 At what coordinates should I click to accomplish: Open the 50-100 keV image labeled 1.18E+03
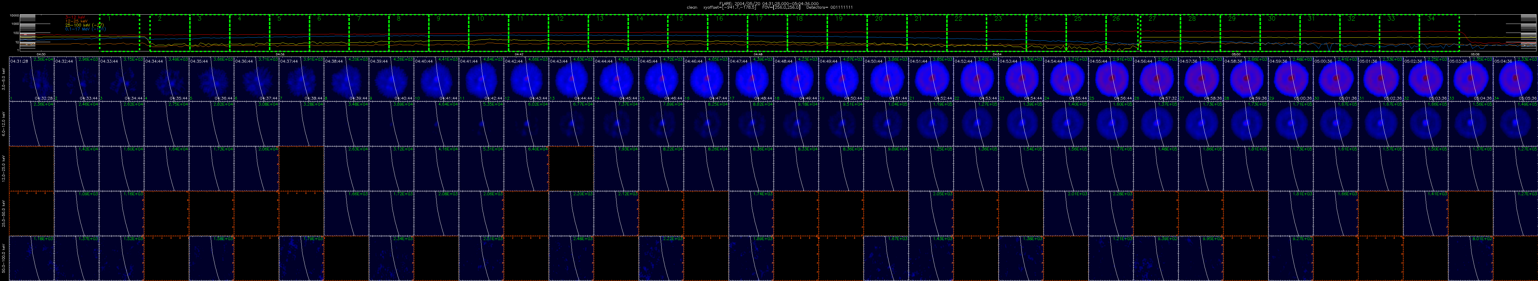coord(32,258)
